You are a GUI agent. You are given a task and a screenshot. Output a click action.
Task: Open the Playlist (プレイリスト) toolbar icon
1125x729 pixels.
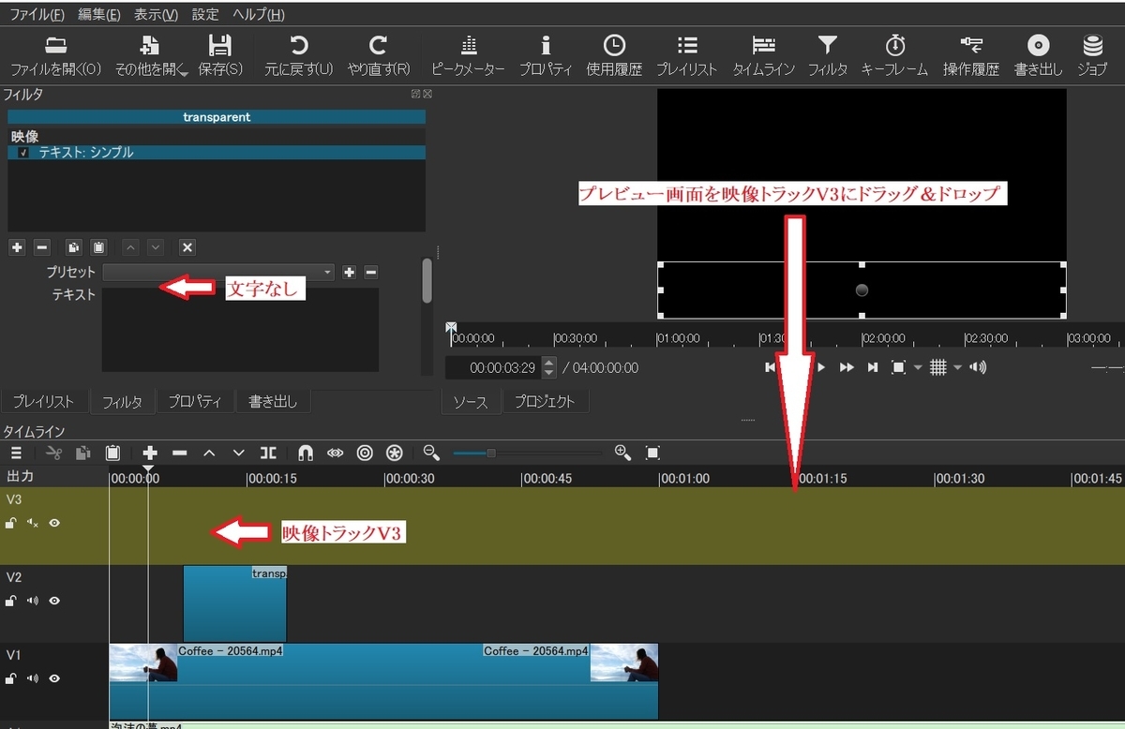click(x=686, y=46)
